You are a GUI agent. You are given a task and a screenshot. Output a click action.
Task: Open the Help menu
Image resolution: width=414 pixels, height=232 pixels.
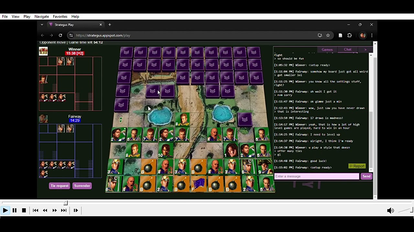tap(75, 16)
